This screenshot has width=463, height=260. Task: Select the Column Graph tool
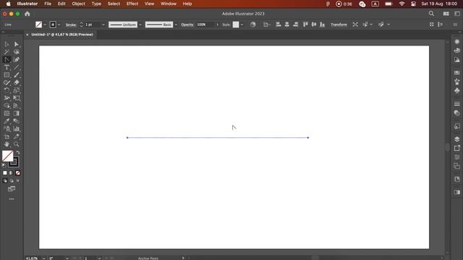pos(17,129)
